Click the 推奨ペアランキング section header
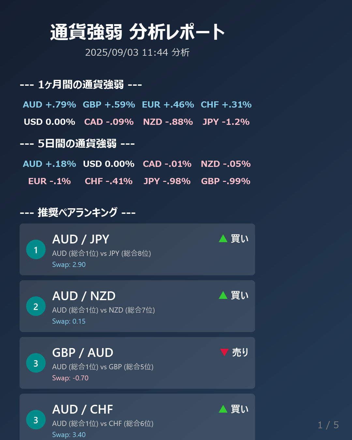 coord(78,213)
